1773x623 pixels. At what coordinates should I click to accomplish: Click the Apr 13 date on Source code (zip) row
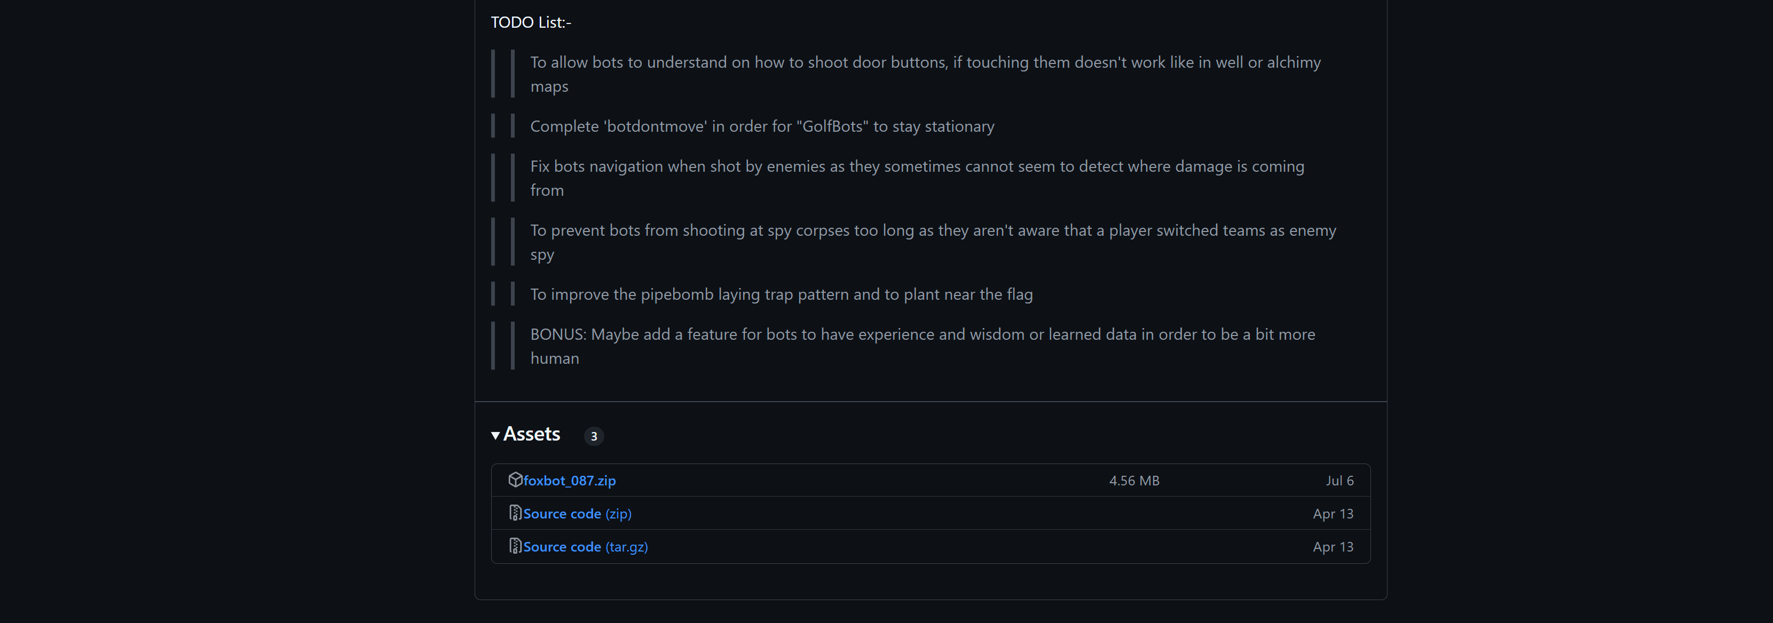[1333, 514]
